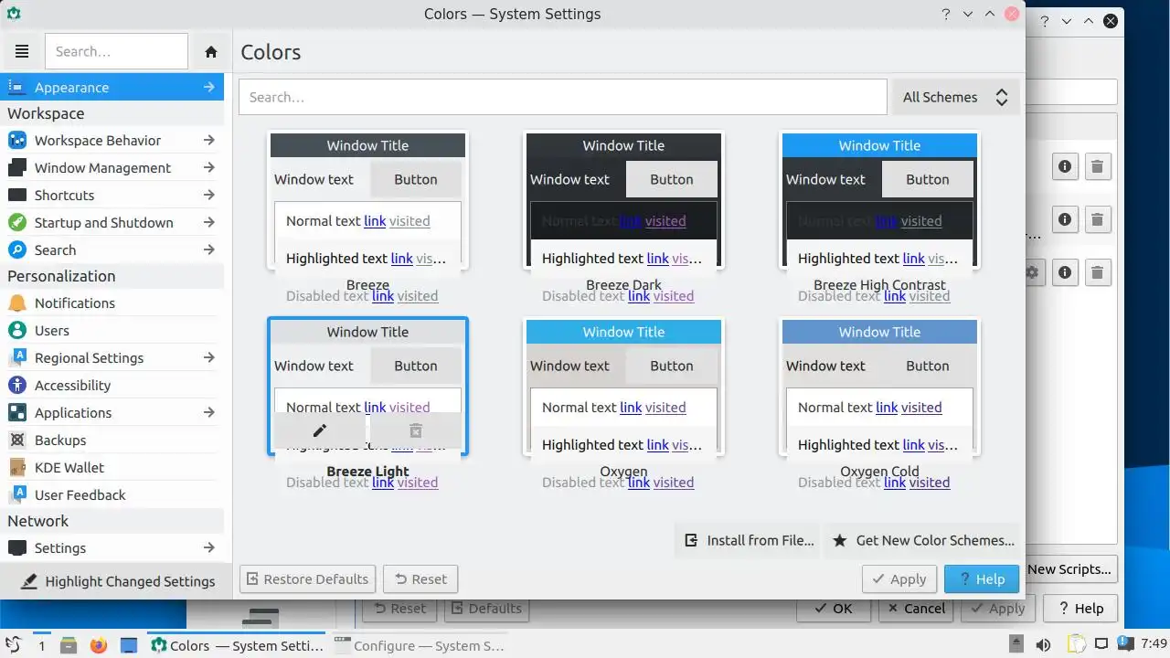This screenshot has width=1170, height=658.
Task: Switch to Configure — System Settings taskbar task
Action: 419,645
